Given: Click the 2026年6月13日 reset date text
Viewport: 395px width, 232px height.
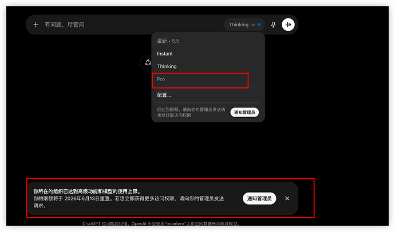Looking at the screenshot, I should click(x=82, y=198).
